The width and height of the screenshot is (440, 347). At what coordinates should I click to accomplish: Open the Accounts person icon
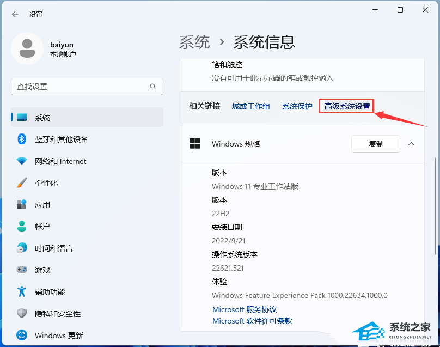pos(22,227)
